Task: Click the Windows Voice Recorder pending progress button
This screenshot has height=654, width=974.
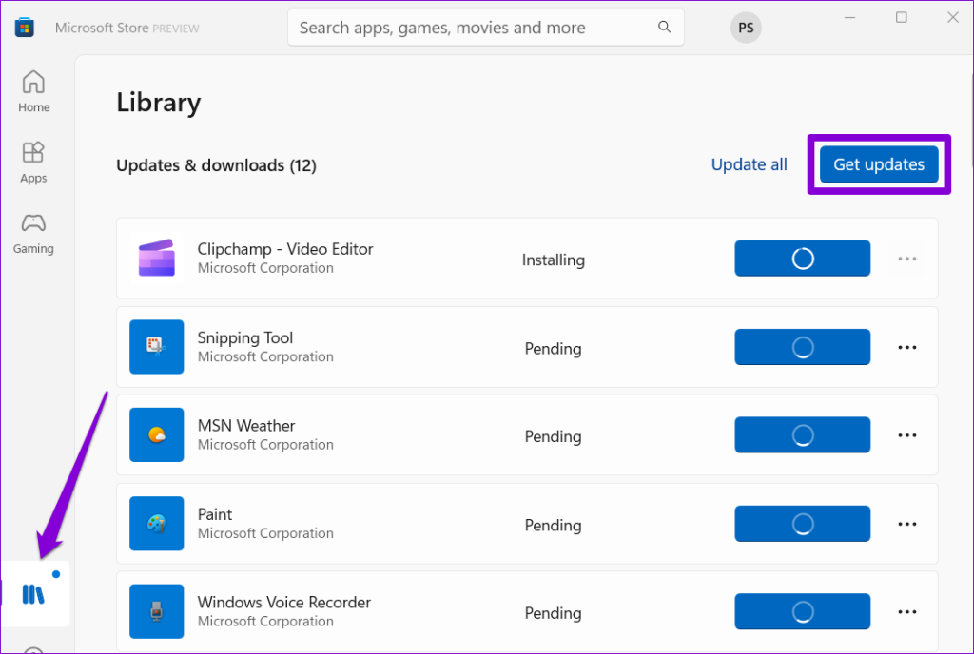Action: tap(802, 611)
